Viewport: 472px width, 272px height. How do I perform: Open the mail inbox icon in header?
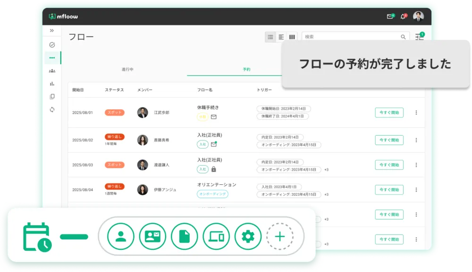point(390,16)
